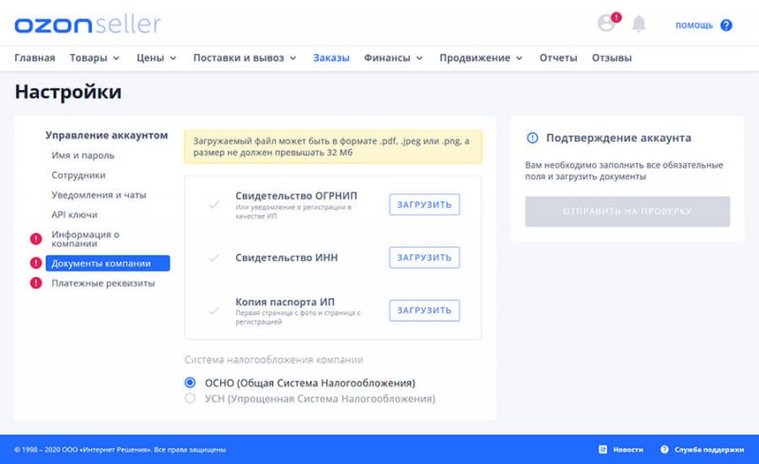Expand the Товары dropdown menu
This screenshot has height=464, width=759.
95,58
